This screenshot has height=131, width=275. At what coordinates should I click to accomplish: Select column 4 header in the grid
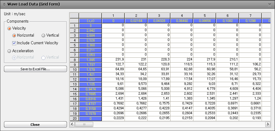182,16
